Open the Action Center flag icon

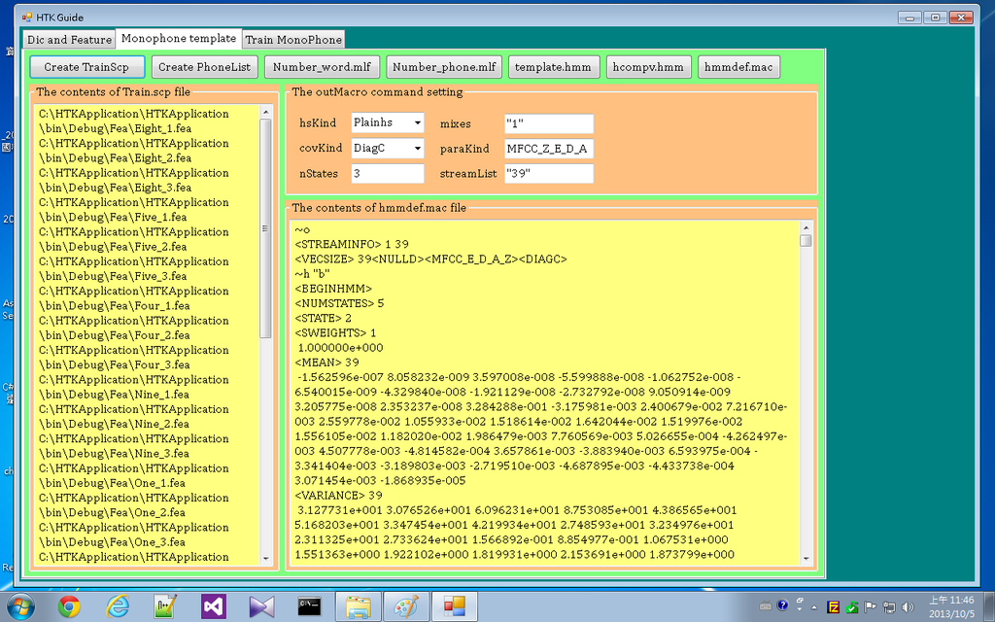[x=871, y=607]
